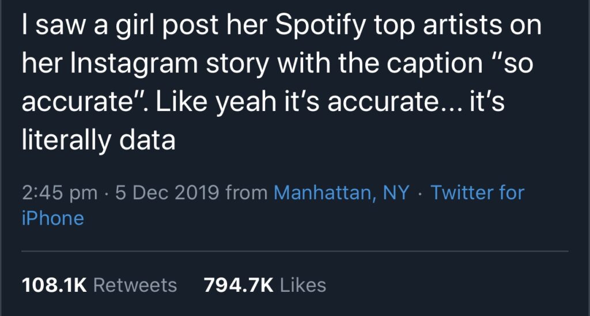Click the word "Likes" label
Screen dimensions: 590x316
pos(303,285)
